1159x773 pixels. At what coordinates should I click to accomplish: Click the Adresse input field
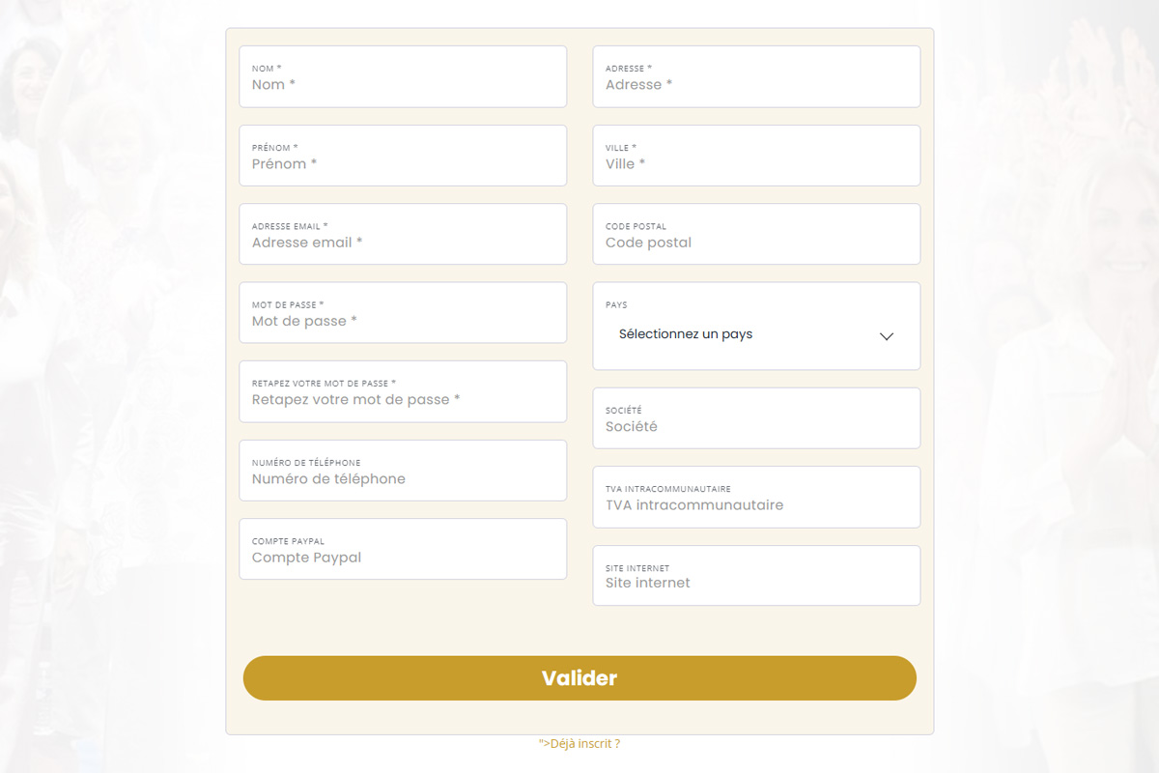[x=755, y=84]
